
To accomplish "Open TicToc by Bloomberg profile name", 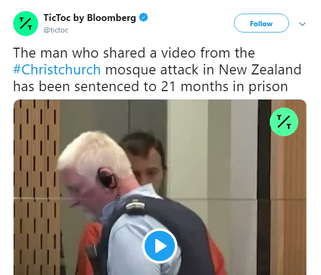I will pos(90,18).
